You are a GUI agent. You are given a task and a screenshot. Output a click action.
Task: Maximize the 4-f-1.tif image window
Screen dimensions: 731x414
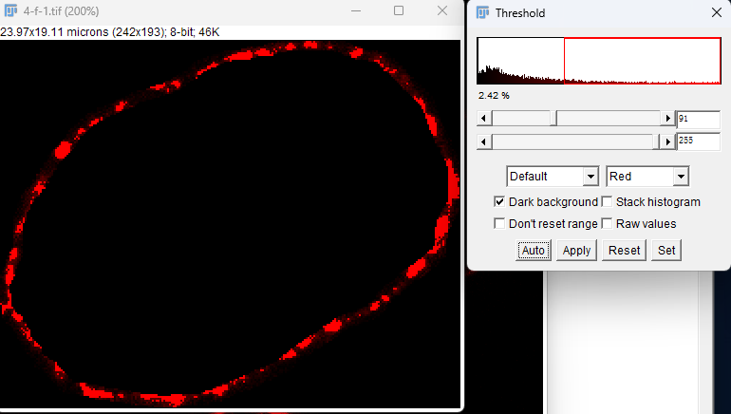tap(399, 10)
